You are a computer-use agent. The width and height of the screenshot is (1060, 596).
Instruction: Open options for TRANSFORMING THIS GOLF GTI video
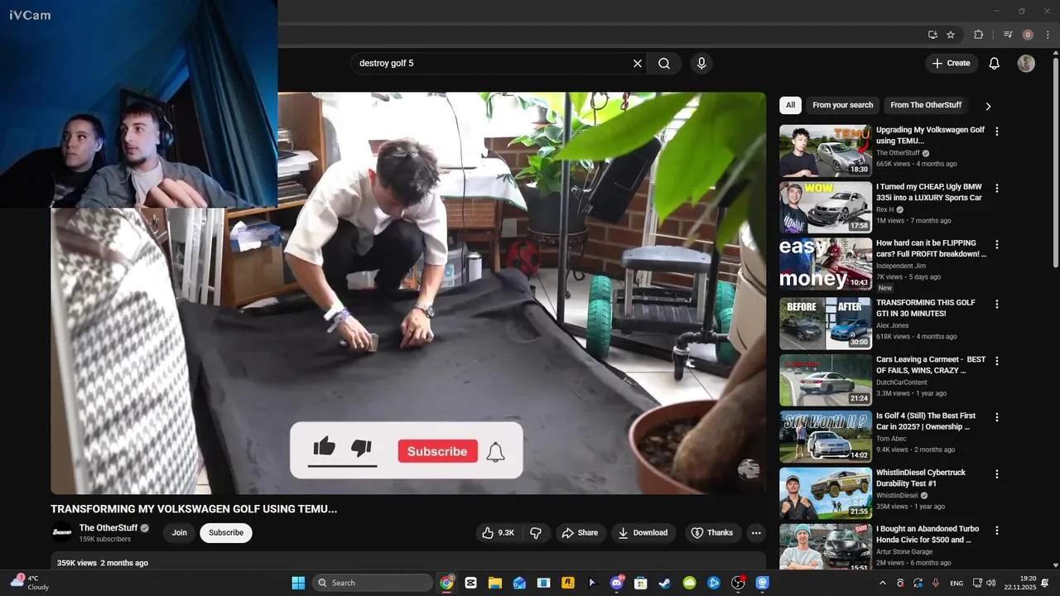(x=997, y=304)
